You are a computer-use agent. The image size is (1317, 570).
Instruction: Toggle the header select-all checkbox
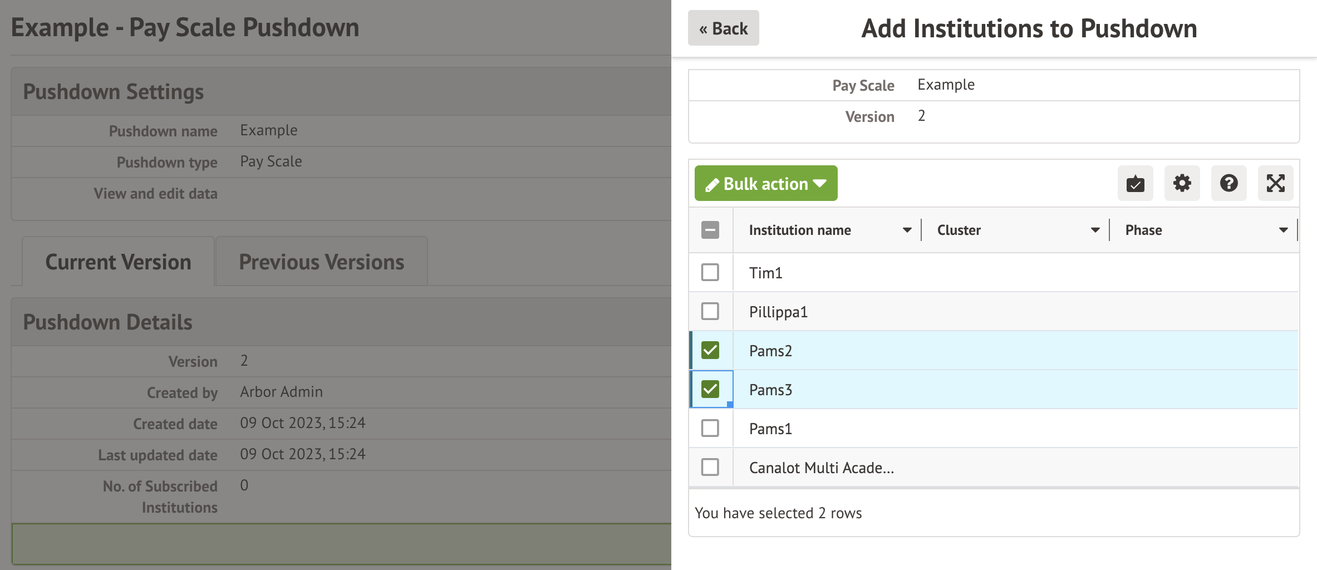coord(710,230)
